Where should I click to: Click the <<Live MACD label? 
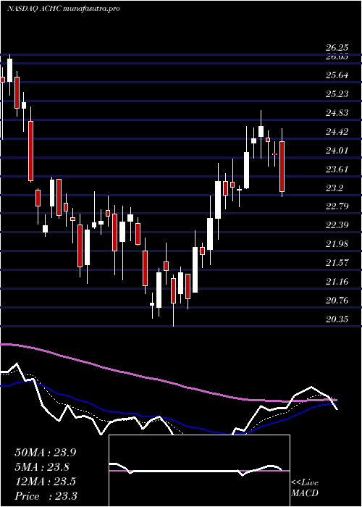(x=305, y=488)
